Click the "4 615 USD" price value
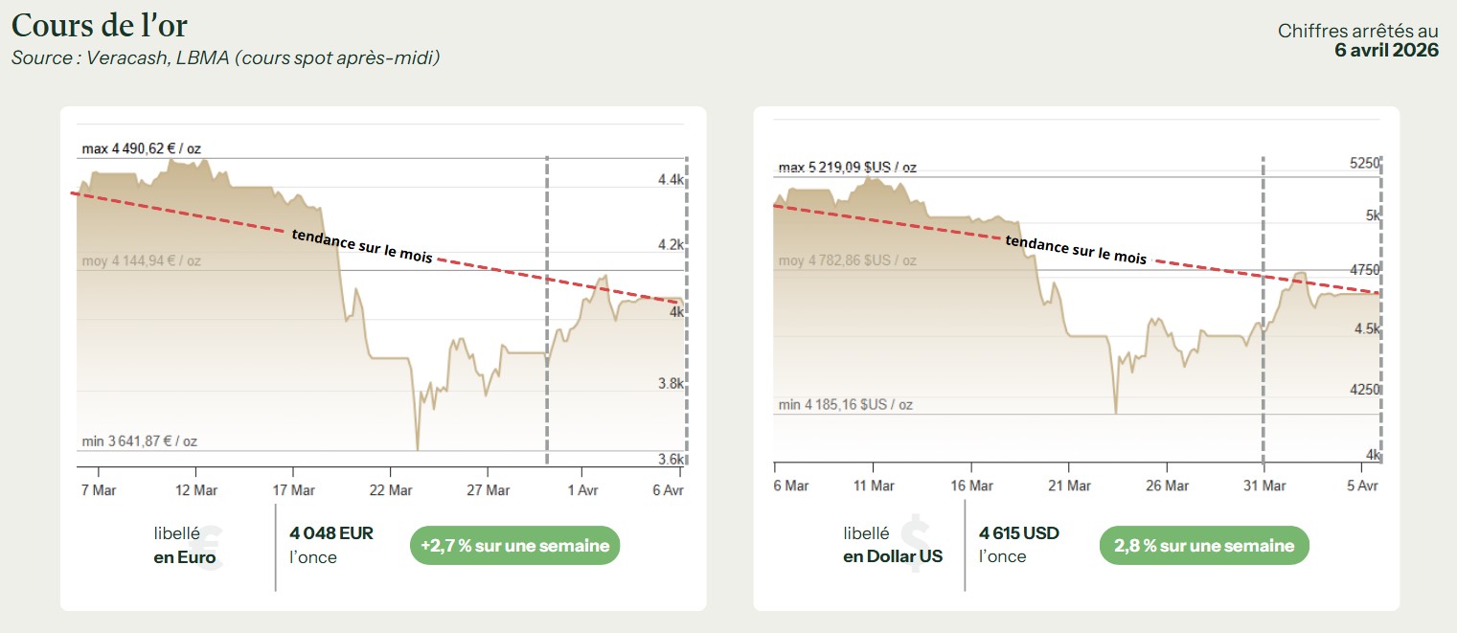The width and height of the screenshot is (1457, 633). (x=1019, y=533)
